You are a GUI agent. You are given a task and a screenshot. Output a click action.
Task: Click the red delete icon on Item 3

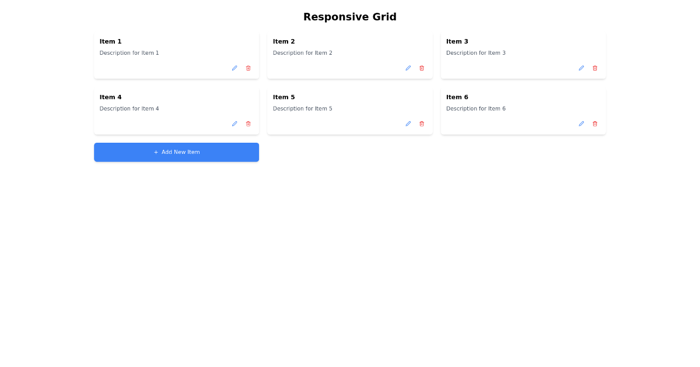click(x=594, y=68)
